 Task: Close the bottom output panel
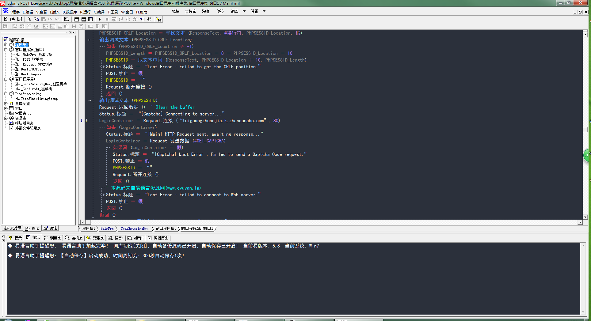3,236
